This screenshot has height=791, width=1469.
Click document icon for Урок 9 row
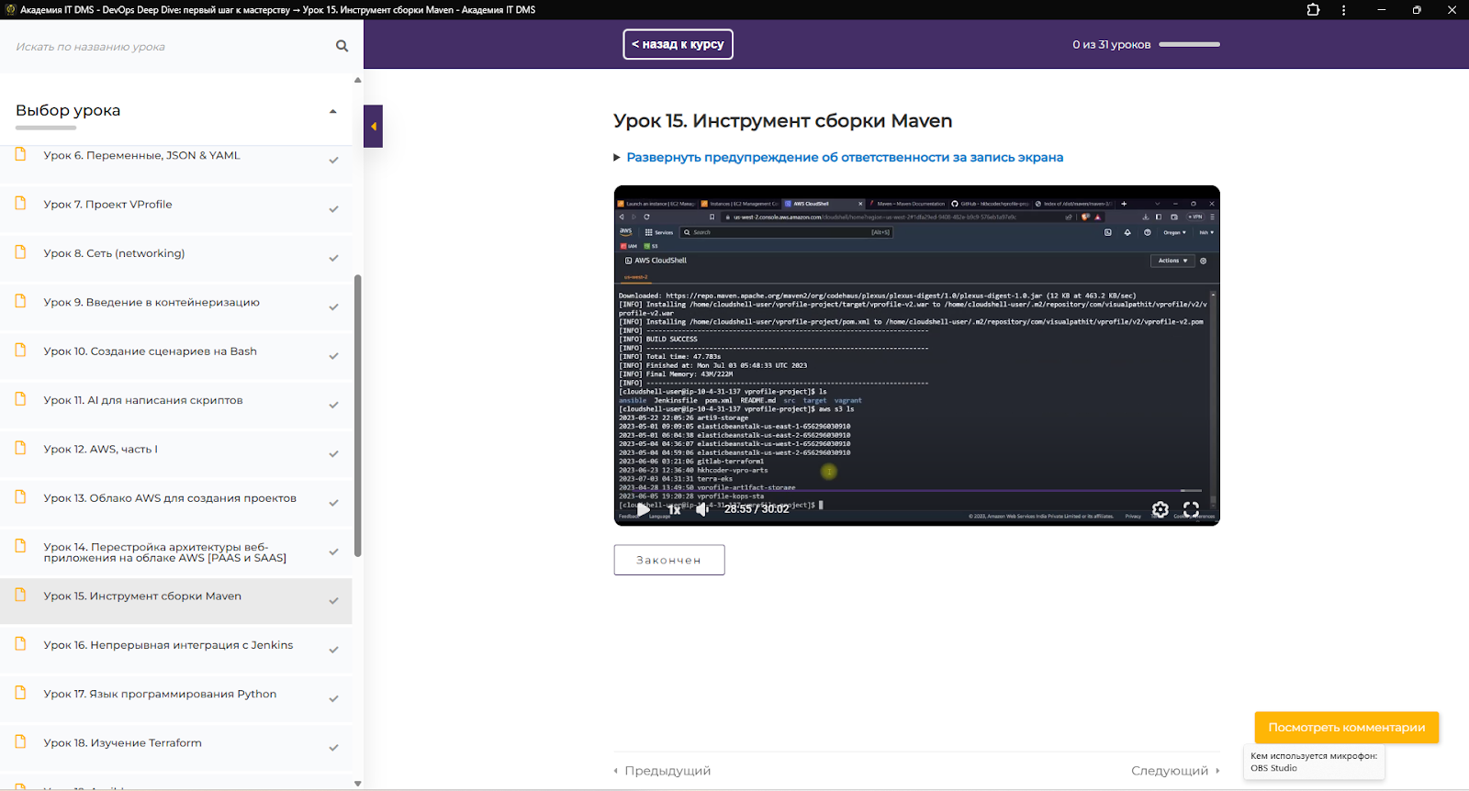point(20,300)
